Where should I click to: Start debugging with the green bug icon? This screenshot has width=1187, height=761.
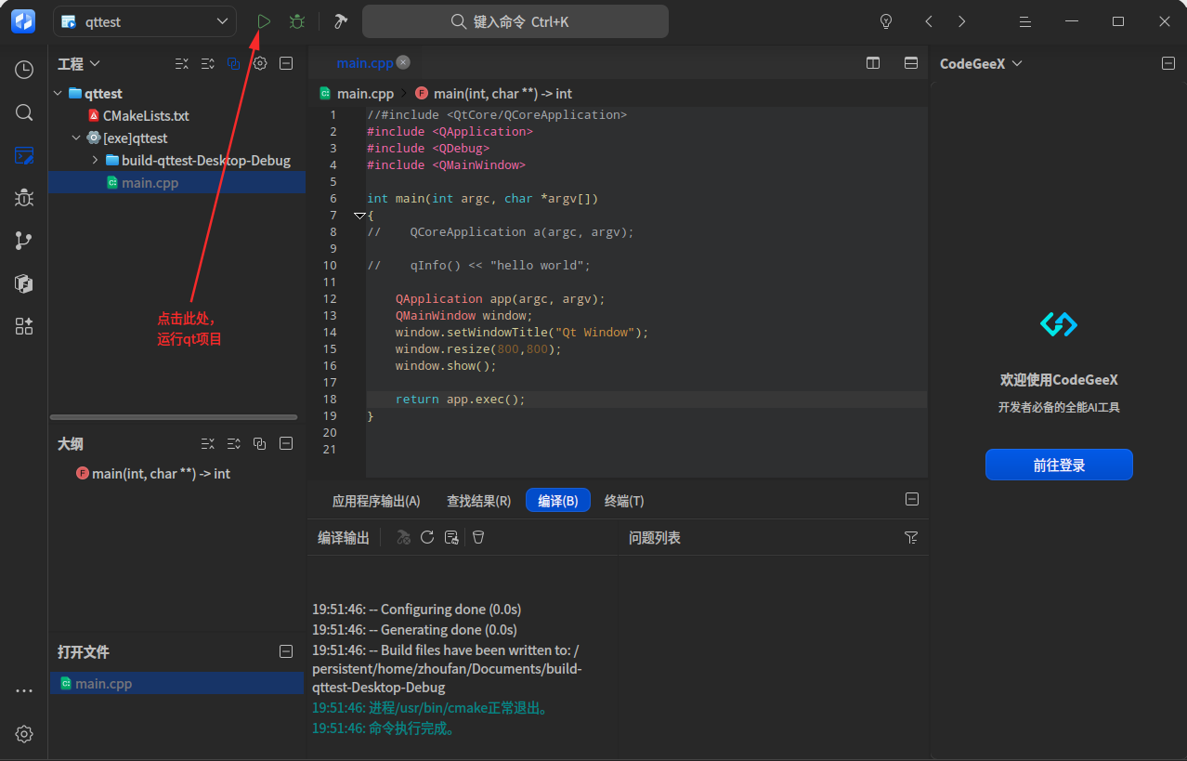[x=296, y=21]
